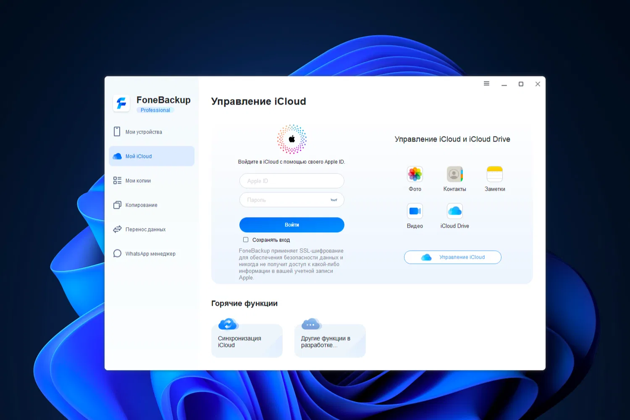The image size is (630, 420).
Task: Maximize the FoneBackup window
Action: click(x=521, y=84)
